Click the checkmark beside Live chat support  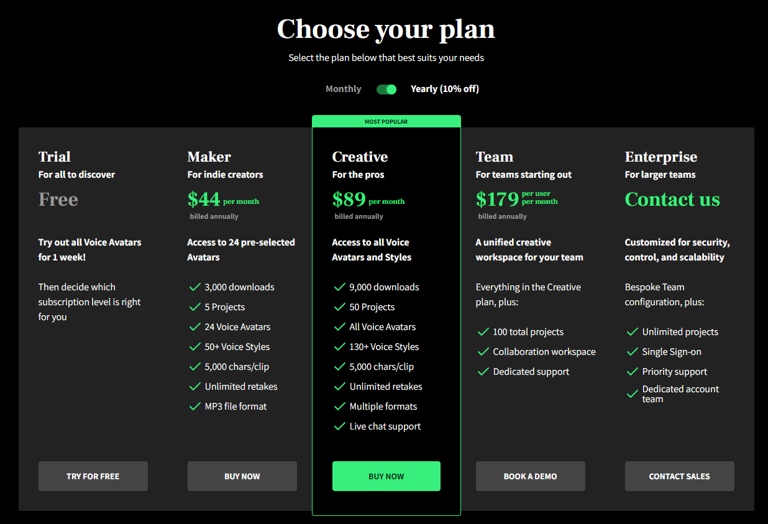(339, 426)
